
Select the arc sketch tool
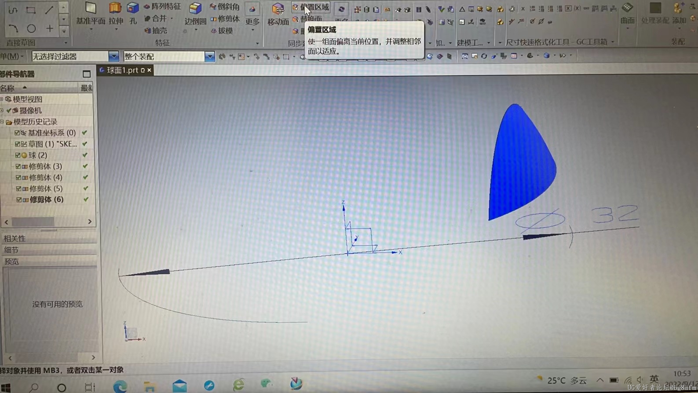(x=13, y=29)
